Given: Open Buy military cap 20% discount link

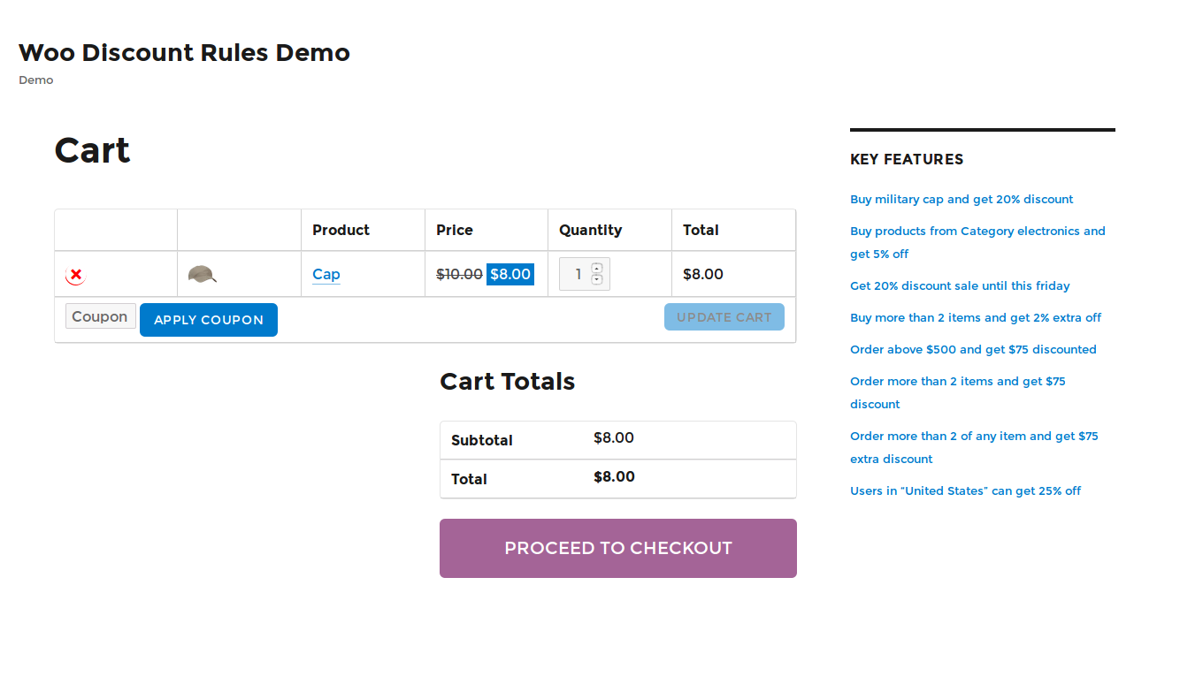Looking at the screenshot, I should 962,199.
